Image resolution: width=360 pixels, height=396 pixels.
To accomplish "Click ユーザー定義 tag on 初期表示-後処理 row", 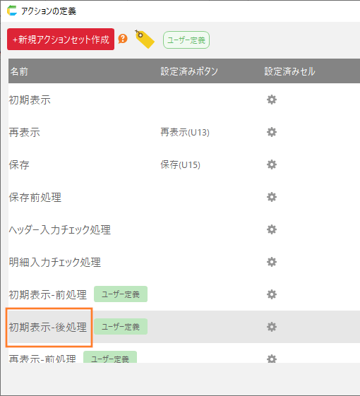I will (x=121, y=327).
